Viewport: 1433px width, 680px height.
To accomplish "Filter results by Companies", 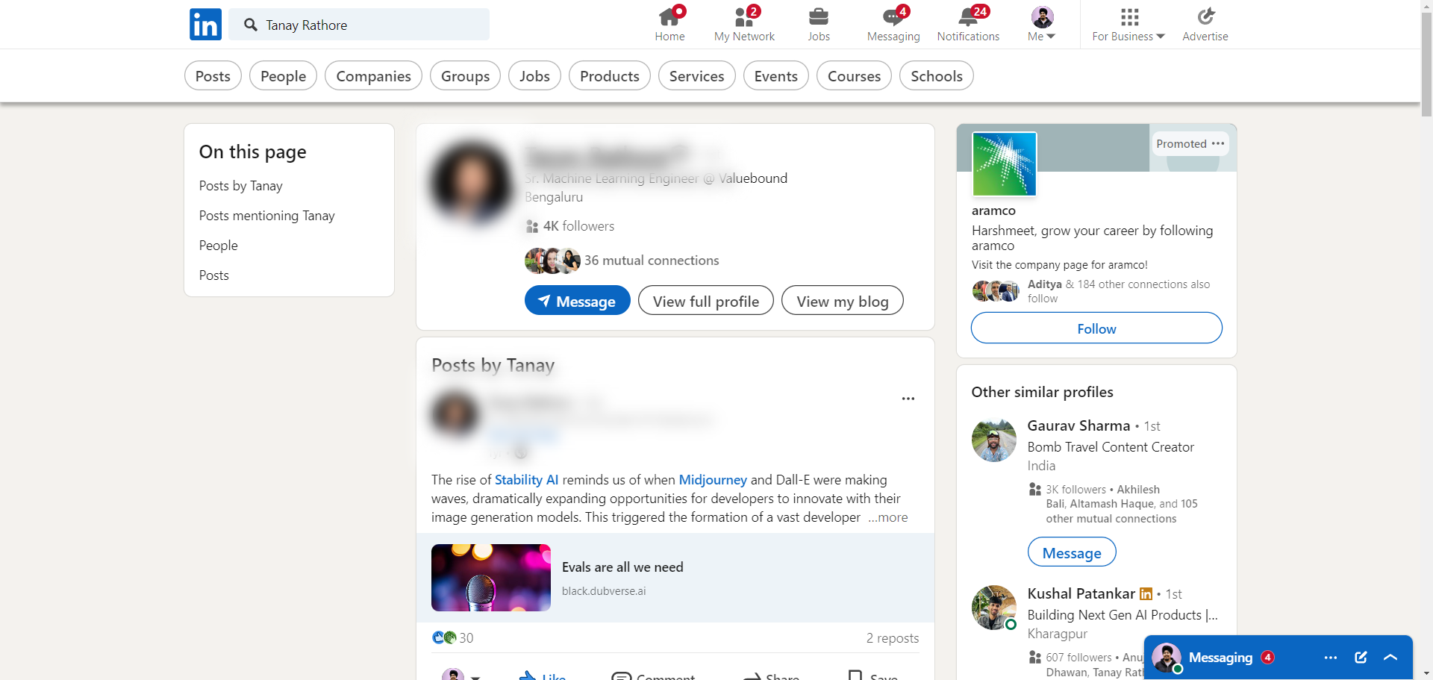I will tap(373, 75).
